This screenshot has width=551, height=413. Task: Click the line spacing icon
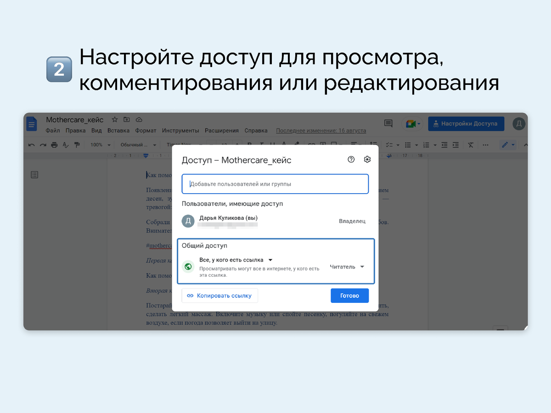click(374, 144)
